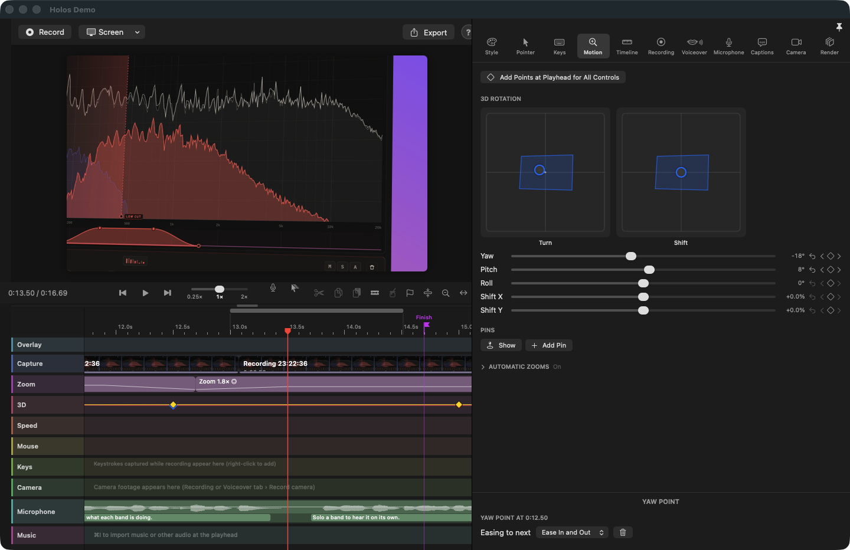
Task: Open the Voiceover tab
Action: (694, 46)
